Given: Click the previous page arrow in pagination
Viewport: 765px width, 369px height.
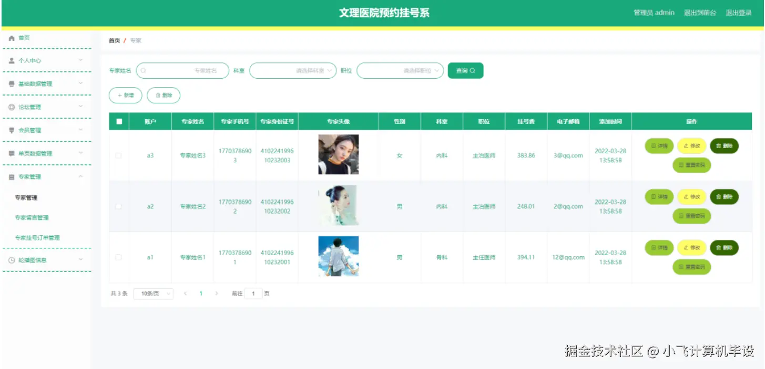Looking at the screenshot, I should (x=185, y=294).
